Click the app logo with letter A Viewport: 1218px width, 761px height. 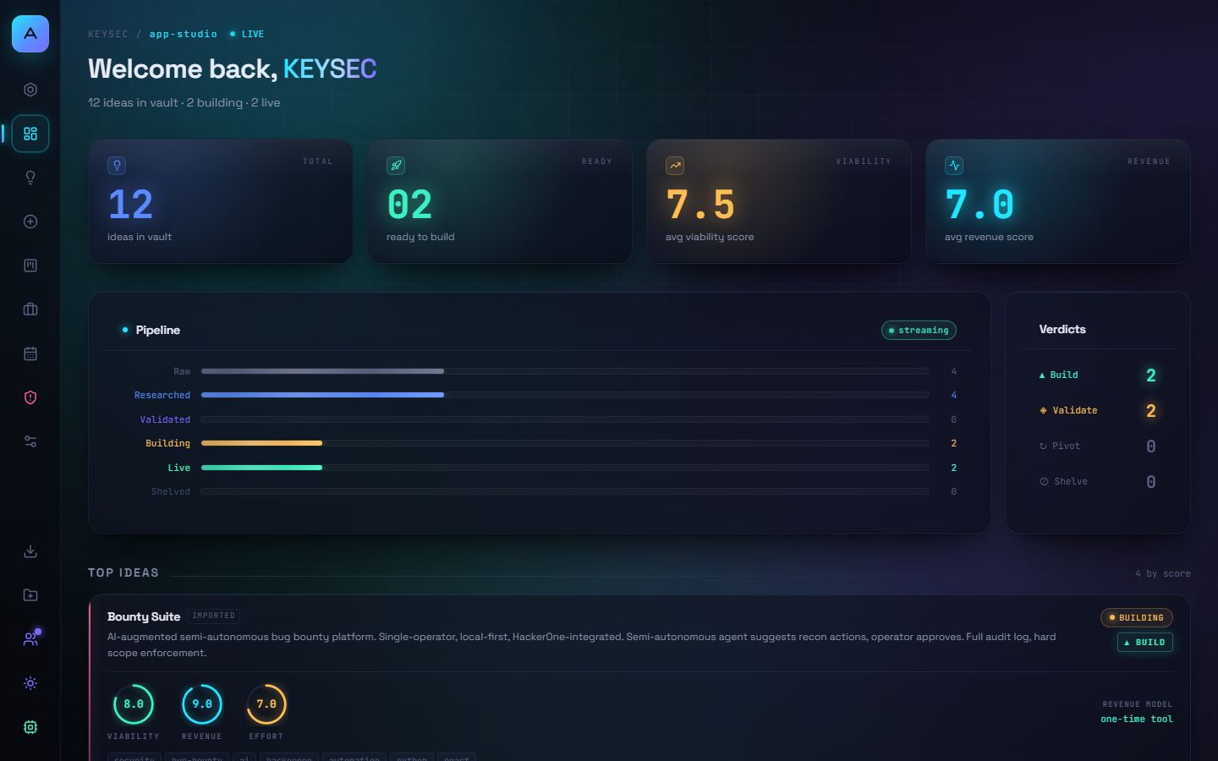pos(30,34)
